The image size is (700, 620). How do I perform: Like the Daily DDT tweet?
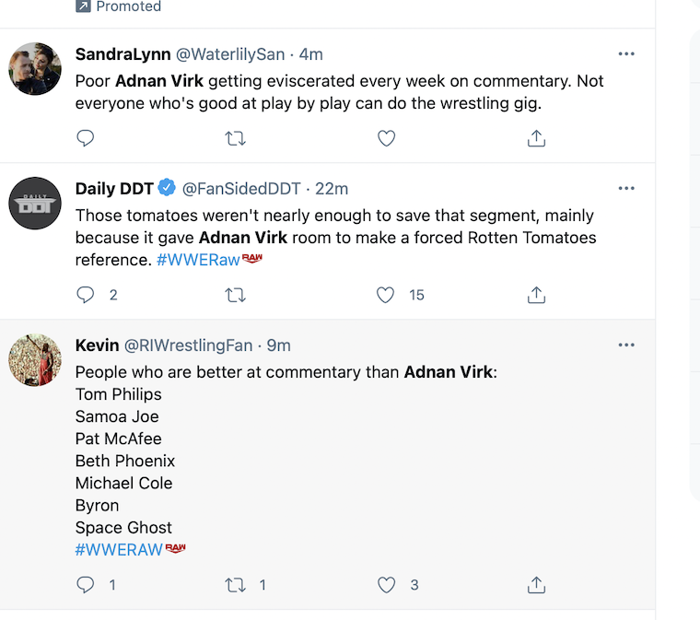click(x=387, y=295)
